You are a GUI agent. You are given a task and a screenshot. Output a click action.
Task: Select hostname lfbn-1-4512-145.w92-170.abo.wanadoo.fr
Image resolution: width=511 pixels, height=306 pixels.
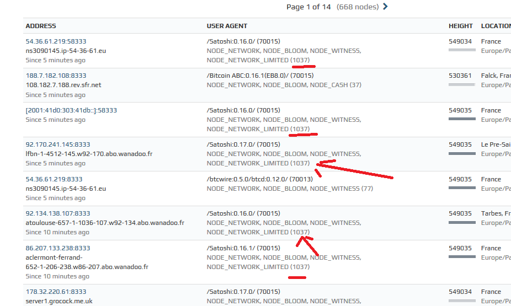[x=89, y=154]
